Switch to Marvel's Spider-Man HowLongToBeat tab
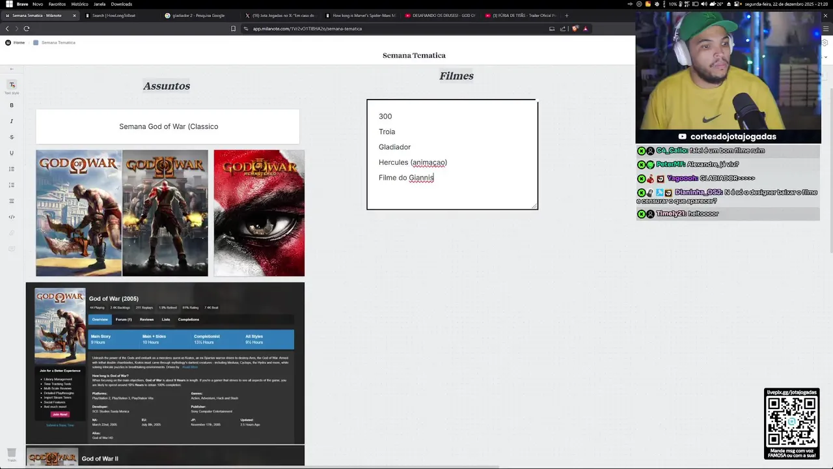 point(360,16)
